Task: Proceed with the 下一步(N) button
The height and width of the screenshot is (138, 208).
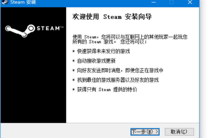Action: [145, 132]
